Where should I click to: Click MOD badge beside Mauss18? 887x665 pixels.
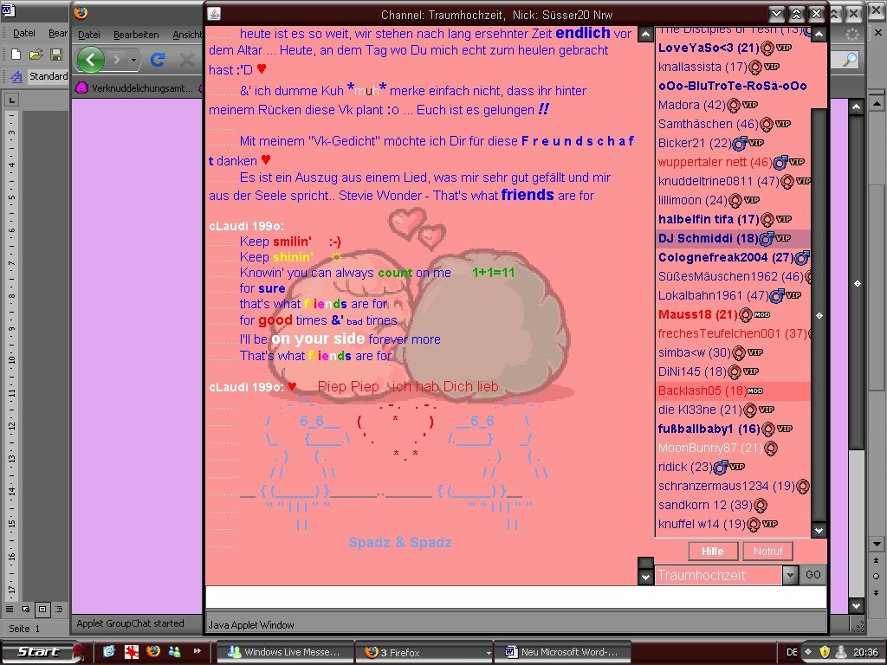tap(762, 314)
